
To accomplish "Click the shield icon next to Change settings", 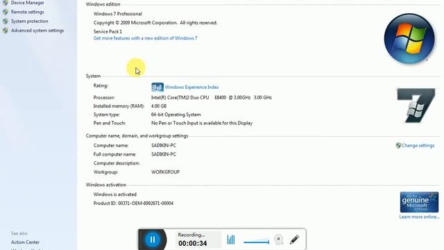I will coord(398,145).
